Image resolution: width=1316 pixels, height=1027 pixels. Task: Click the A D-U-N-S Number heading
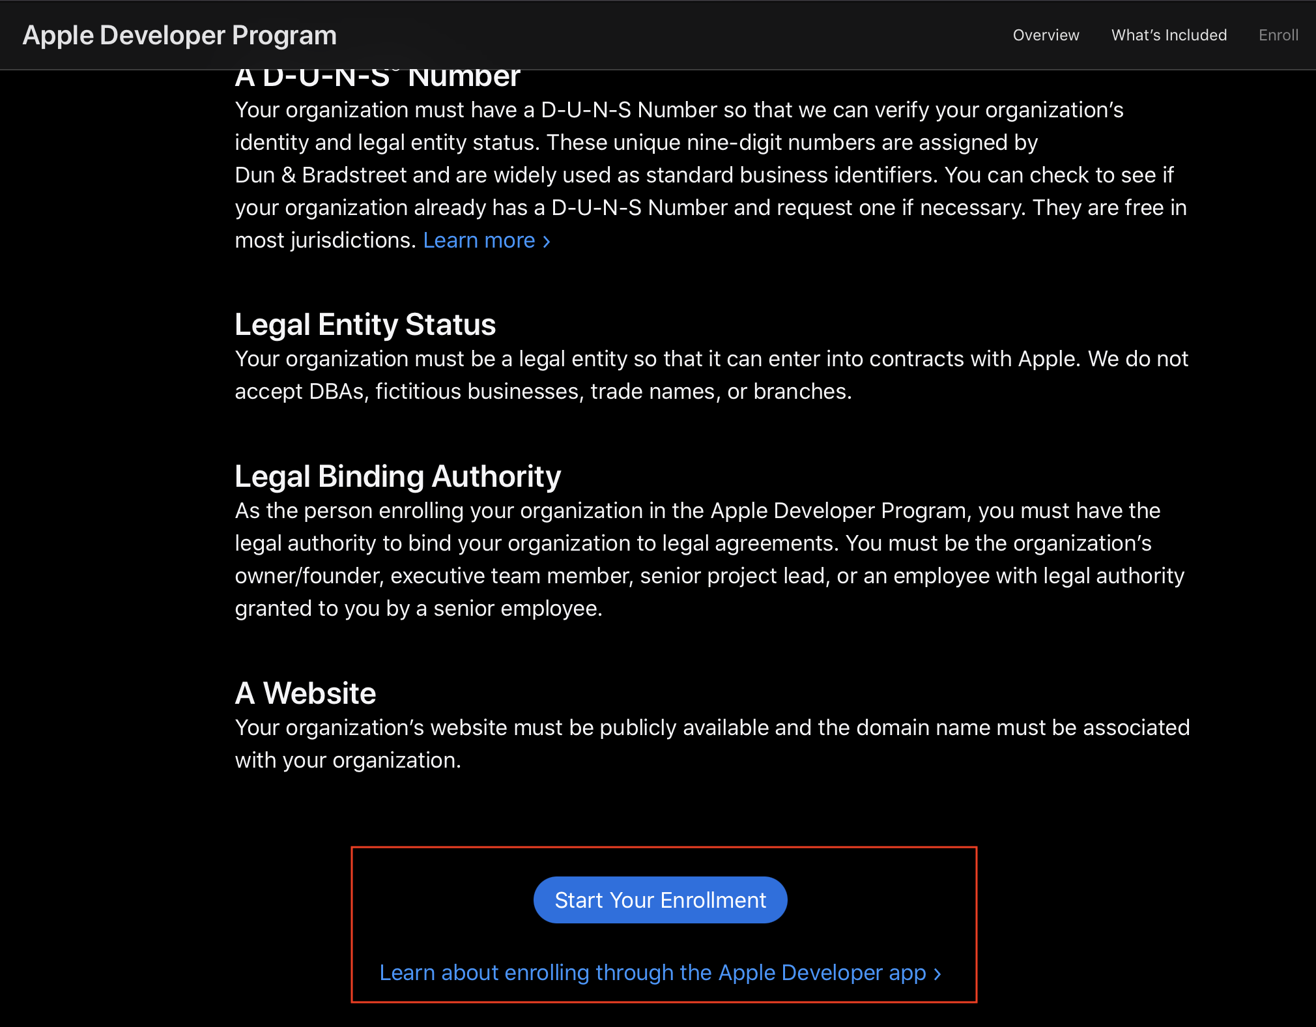pos(378,78)
